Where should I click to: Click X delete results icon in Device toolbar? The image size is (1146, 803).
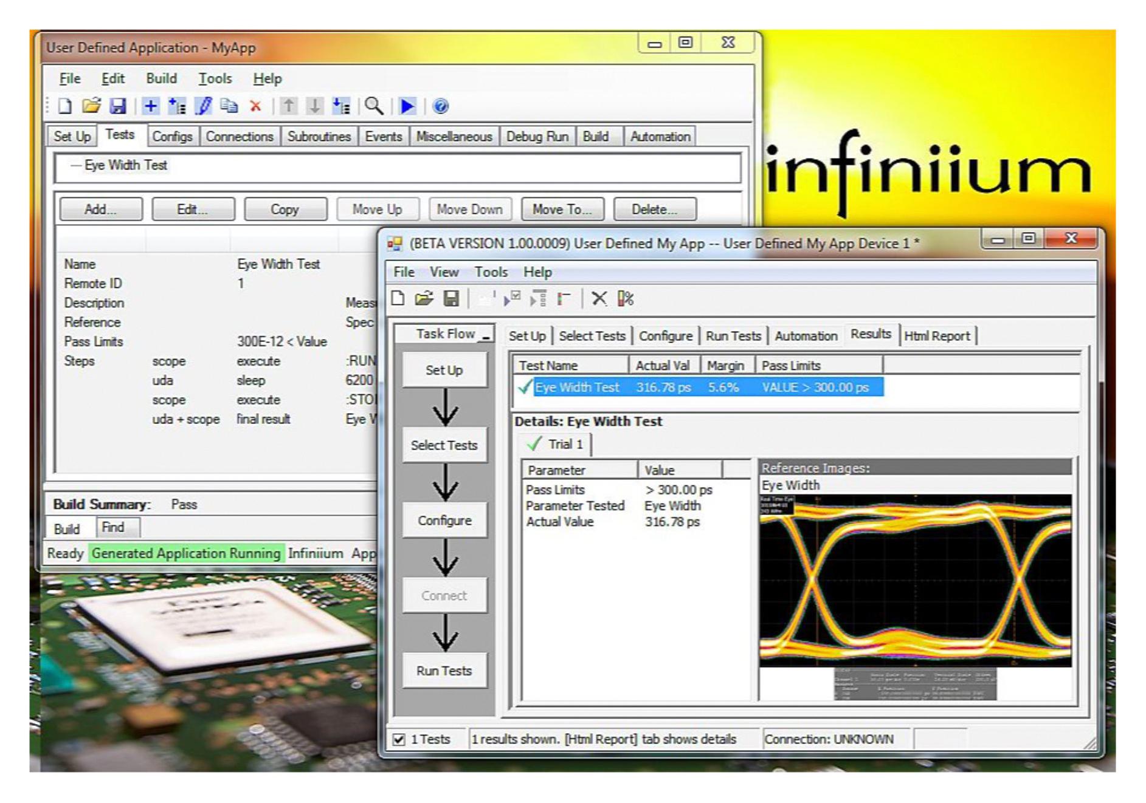[599, 298]
